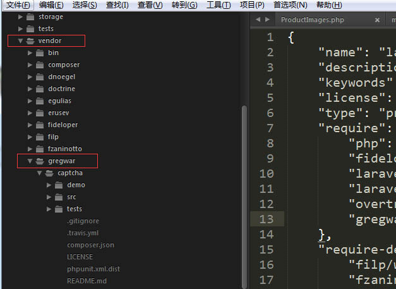Open the 文件(F) menu
The image size is (396, 289).
[18, 5]
